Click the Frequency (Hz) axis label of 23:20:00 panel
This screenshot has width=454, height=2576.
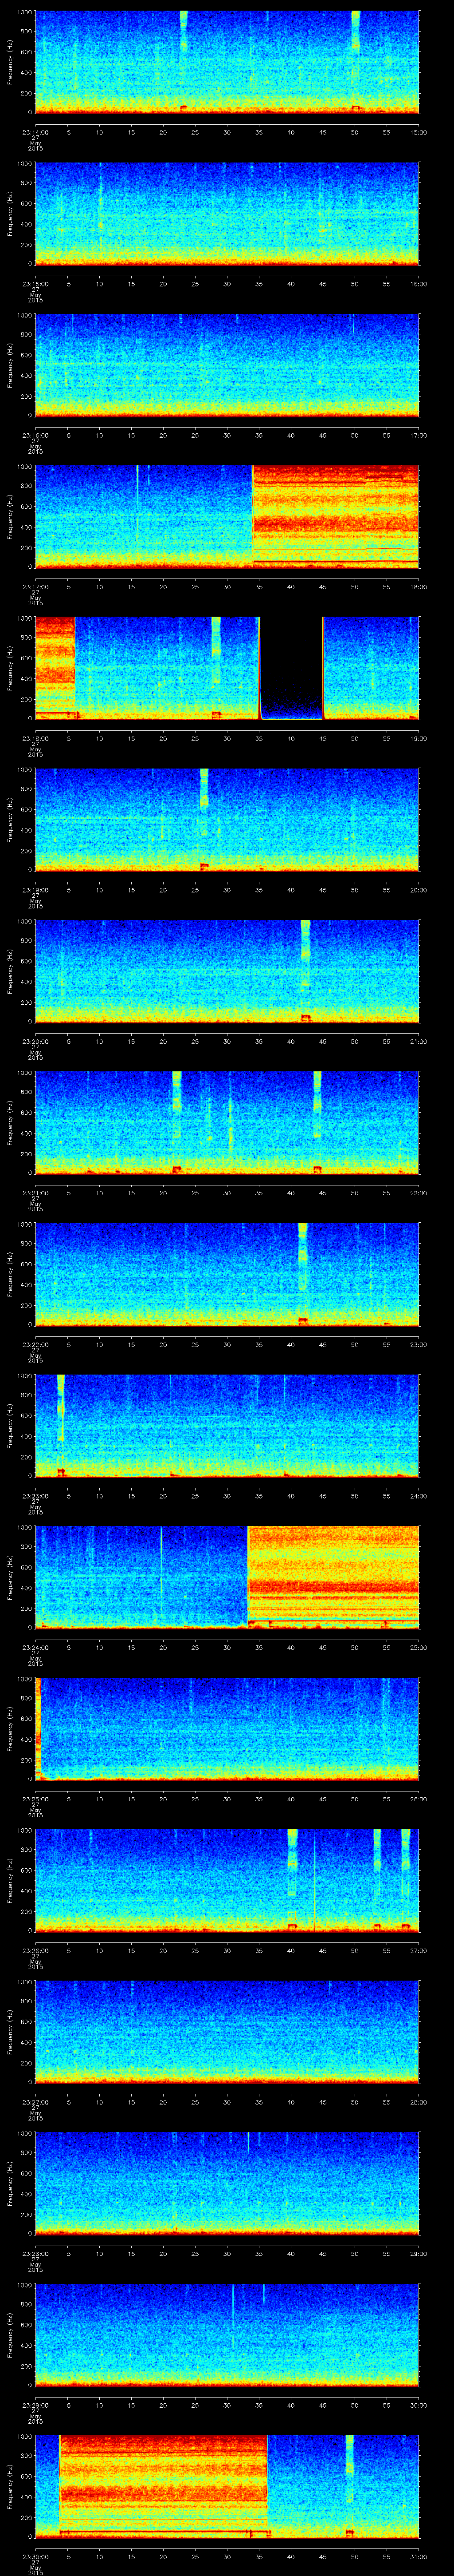click(x=10, y=971)
